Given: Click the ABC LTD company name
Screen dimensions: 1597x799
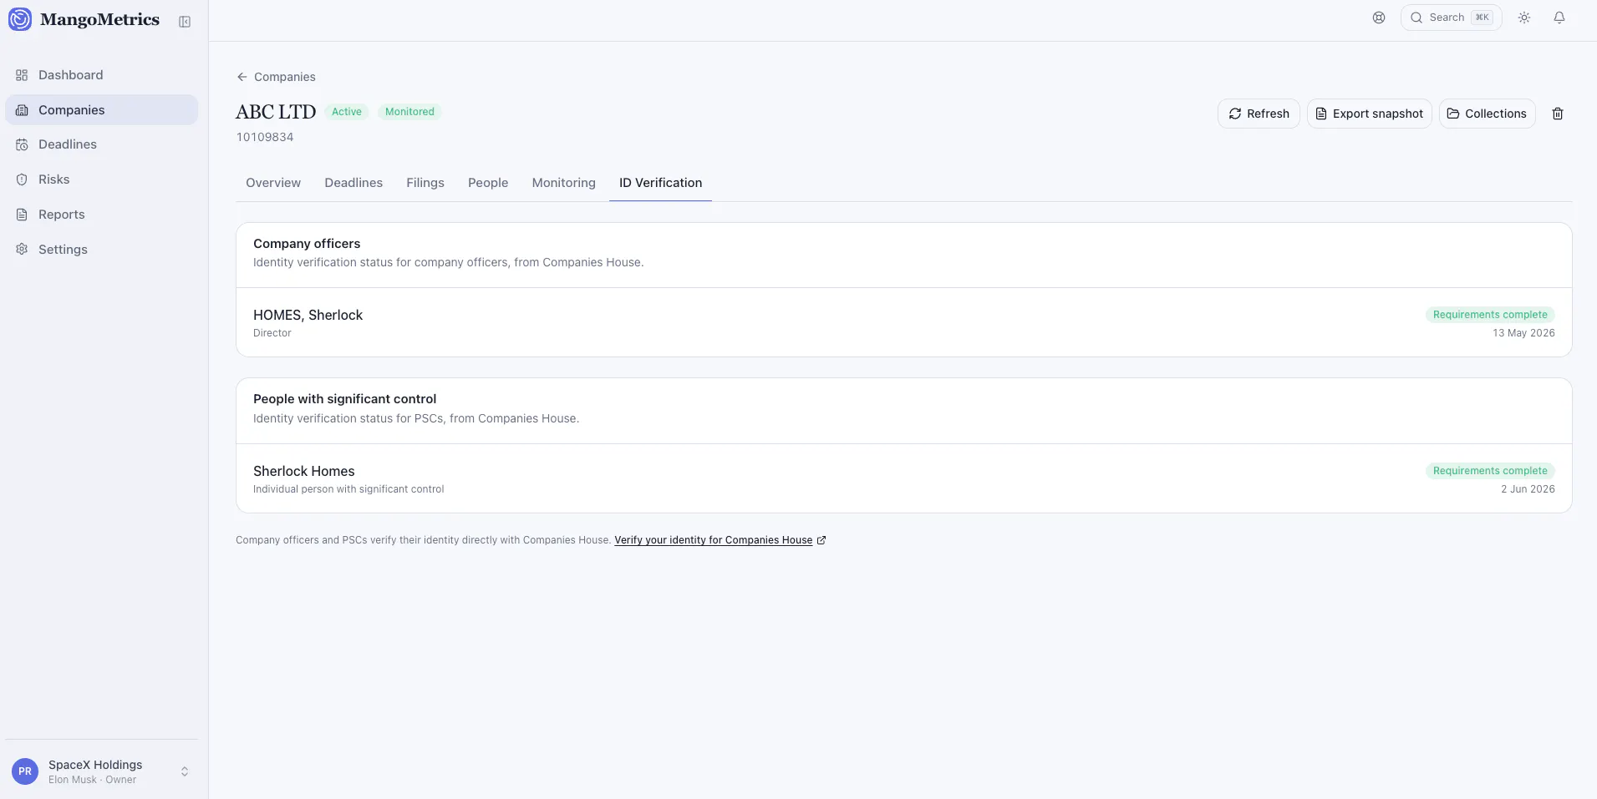Looking at the screenshot, I should (x=276, y=112).
